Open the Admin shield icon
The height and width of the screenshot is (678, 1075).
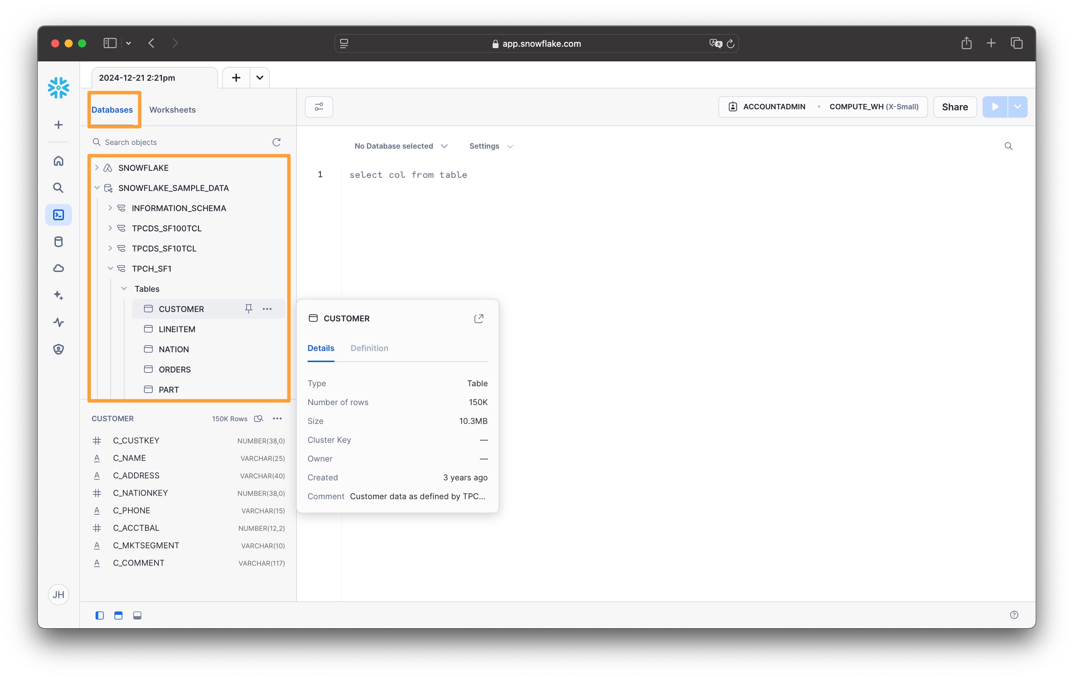59,349
